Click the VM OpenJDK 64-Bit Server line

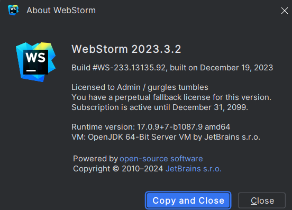tap(166, 137)
